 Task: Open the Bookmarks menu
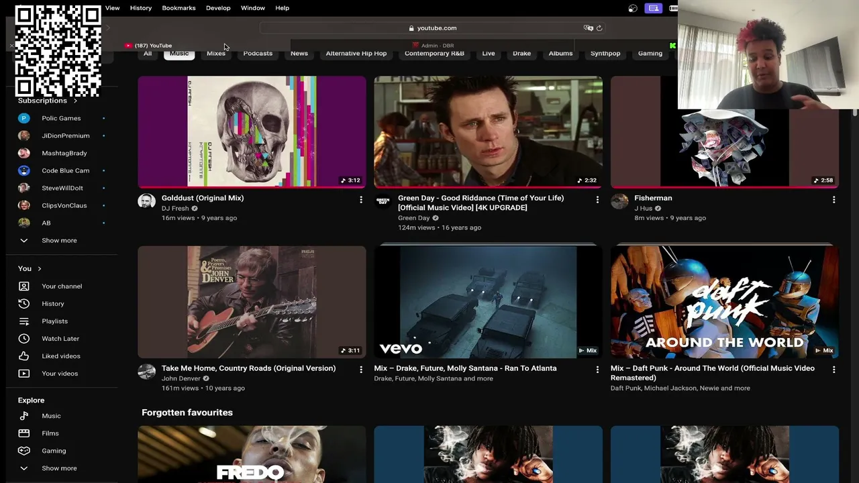pos(179,8)
